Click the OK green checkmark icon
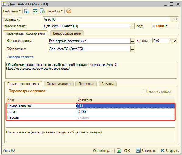Viewport: 182px width, 155px height. pos(119,150)
